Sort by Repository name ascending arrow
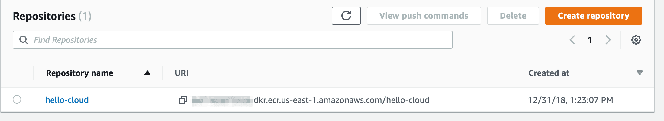This screenshot has height=121, width=664. 147,73
